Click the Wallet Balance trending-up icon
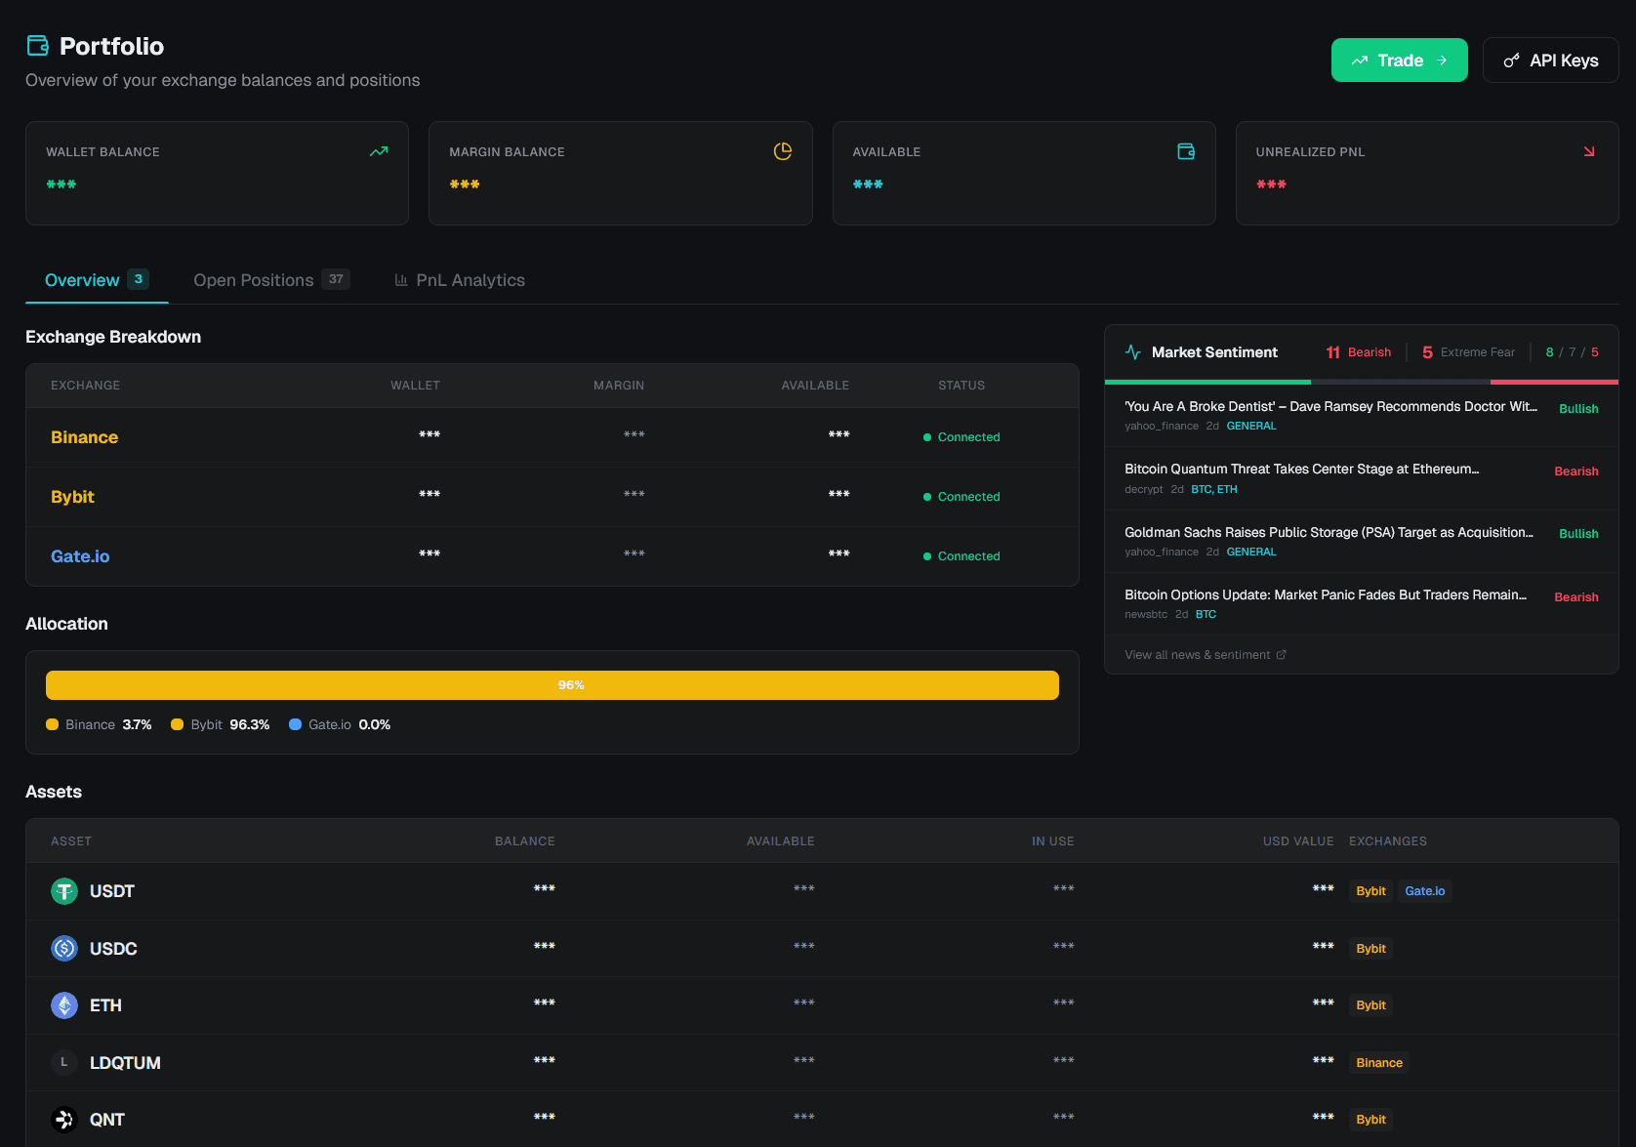 [379, 151]
